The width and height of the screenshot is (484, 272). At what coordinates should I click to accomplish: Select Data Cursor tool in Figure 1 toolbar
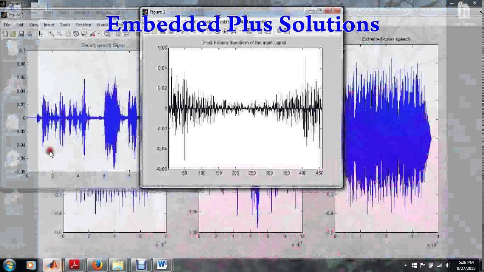84,34
